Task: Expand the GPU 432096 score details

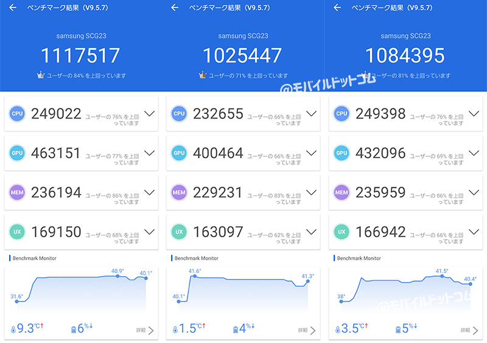Action: tap(474, 153)
